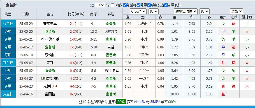Image resolution: width=255 pixels, height=108 pixels.
Task: Expand the Crow* bookmaker dropdown
Action: [x=138, y=11]
